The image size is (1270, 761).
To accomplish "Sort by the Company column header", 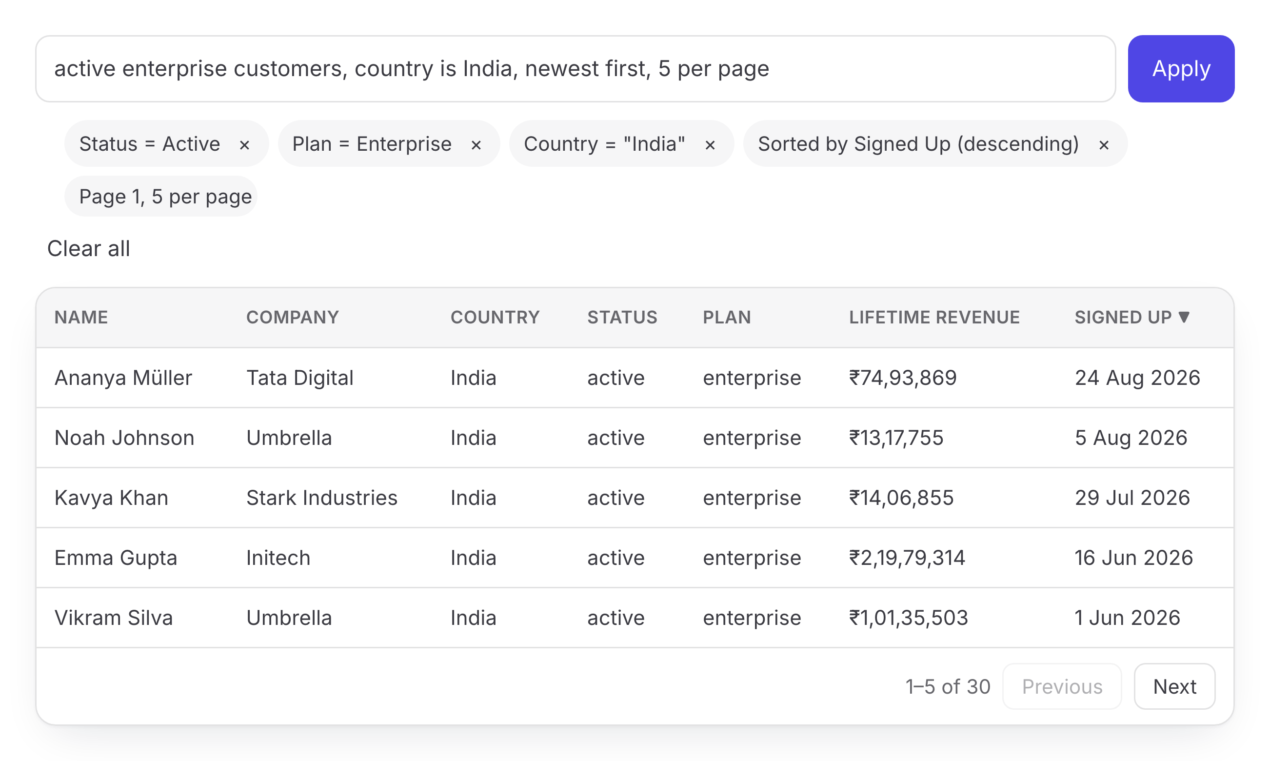I will coord(292,318).
